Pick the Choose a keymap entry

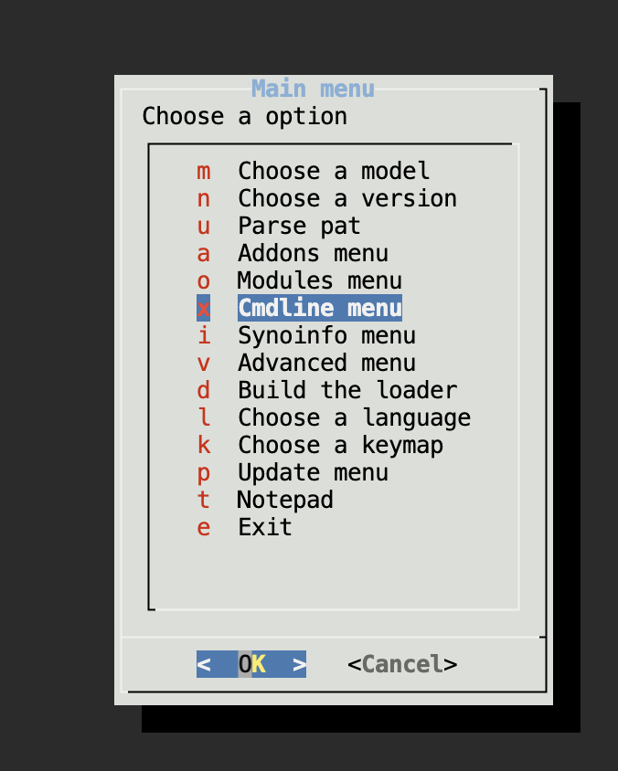tap(340, 446)
